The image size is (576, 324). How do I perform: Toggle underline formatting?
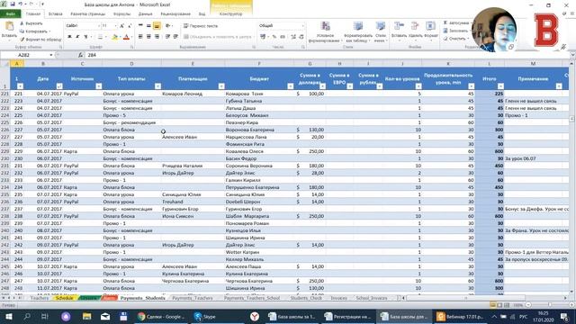pos(85,37)
